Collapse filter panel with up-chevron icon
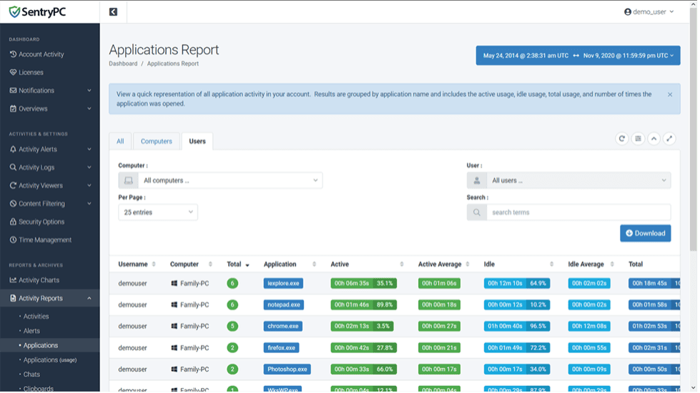This screenshot has width=700, height=393. coord(654,139)
